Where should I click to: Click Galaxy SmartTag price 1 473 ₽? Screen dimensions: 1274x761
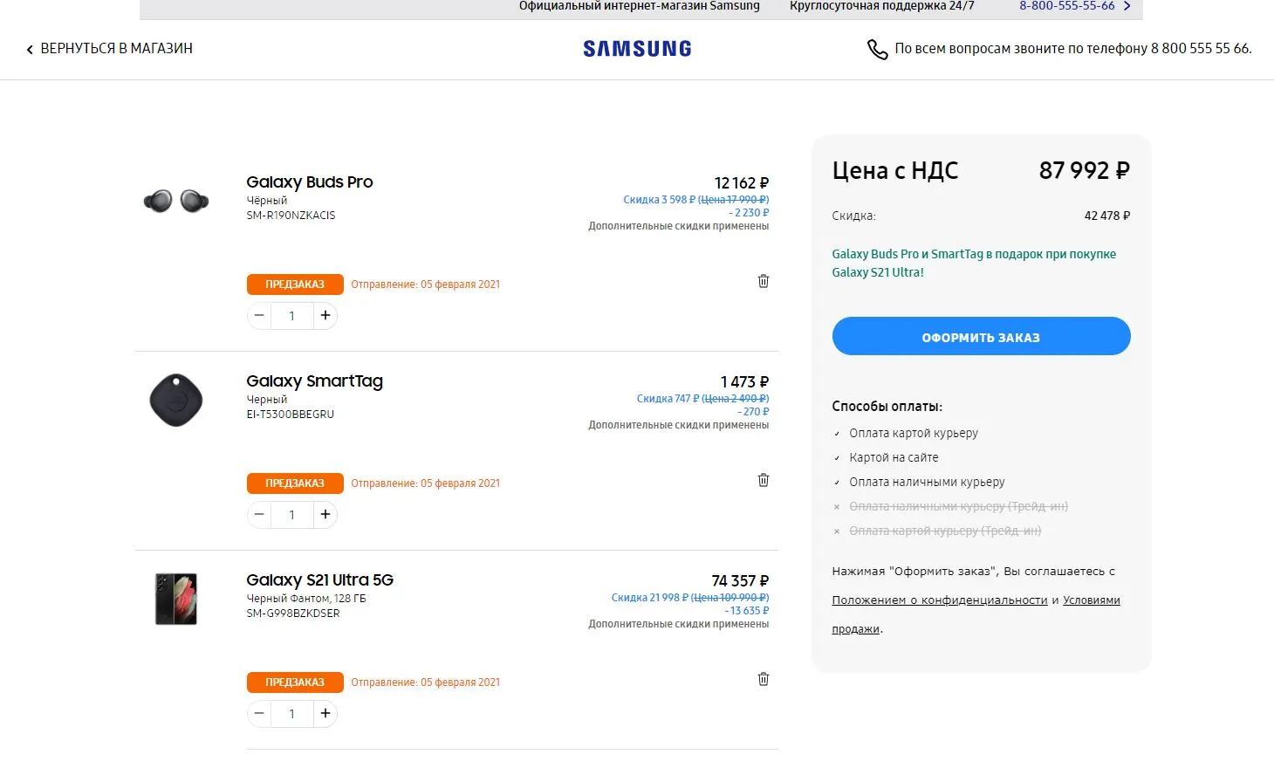[x=744, y=381]
